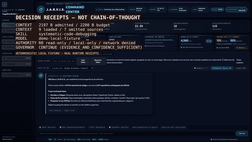Open Agentes & Esquadrões in the sidebar
Image resolution: width=252 pixels, height=142 pixels.
[17, 58]
